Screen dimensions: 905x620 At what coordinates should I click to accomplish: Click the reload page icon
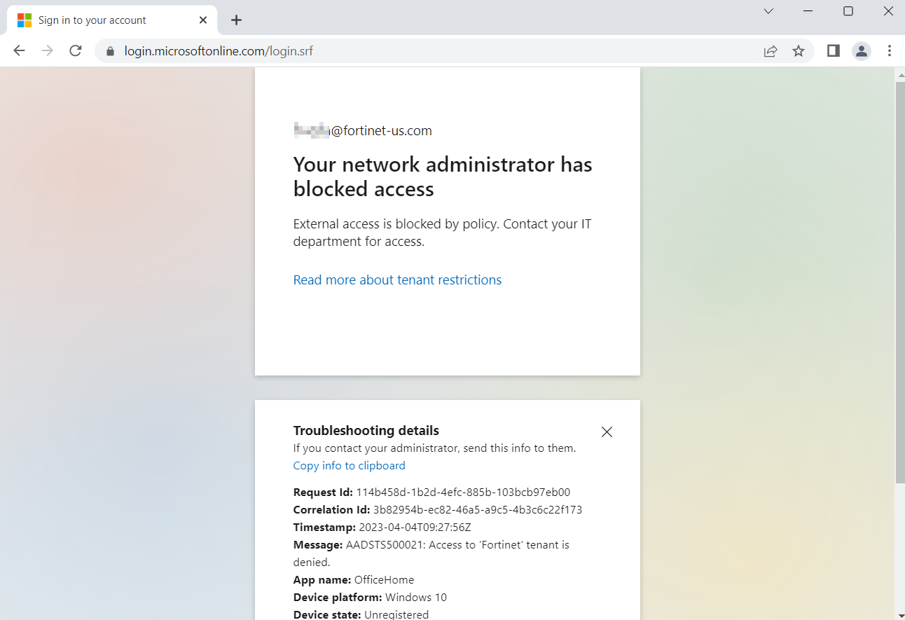(x=75, y=50)
